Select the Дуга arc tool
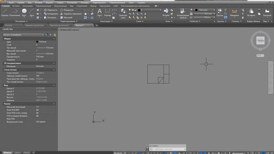The height and width of the screenshot is (154, 274). tap(32, 12)
